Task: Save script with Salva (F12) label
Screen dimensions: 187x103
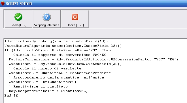Action: 18,25
